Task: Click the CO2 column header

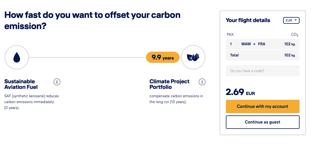Action: tap(295, 35)
